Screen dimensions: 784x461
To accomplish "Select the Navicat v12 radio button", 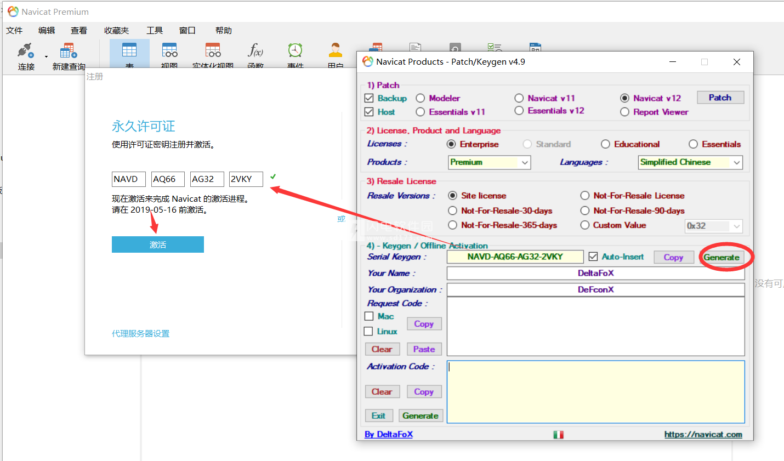I will [x=624, y=98].
